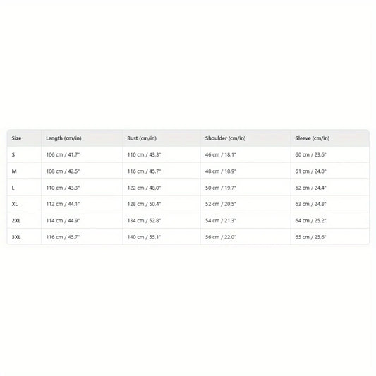Screen dimensions: 376x376
Task: Click the 50 cm / 19.7" shoulder cell
Action: click(x=221, y=188)
